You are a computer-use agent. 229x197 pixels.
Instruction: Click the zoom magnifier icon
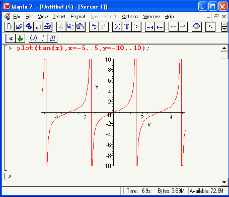tap(210, 27)
